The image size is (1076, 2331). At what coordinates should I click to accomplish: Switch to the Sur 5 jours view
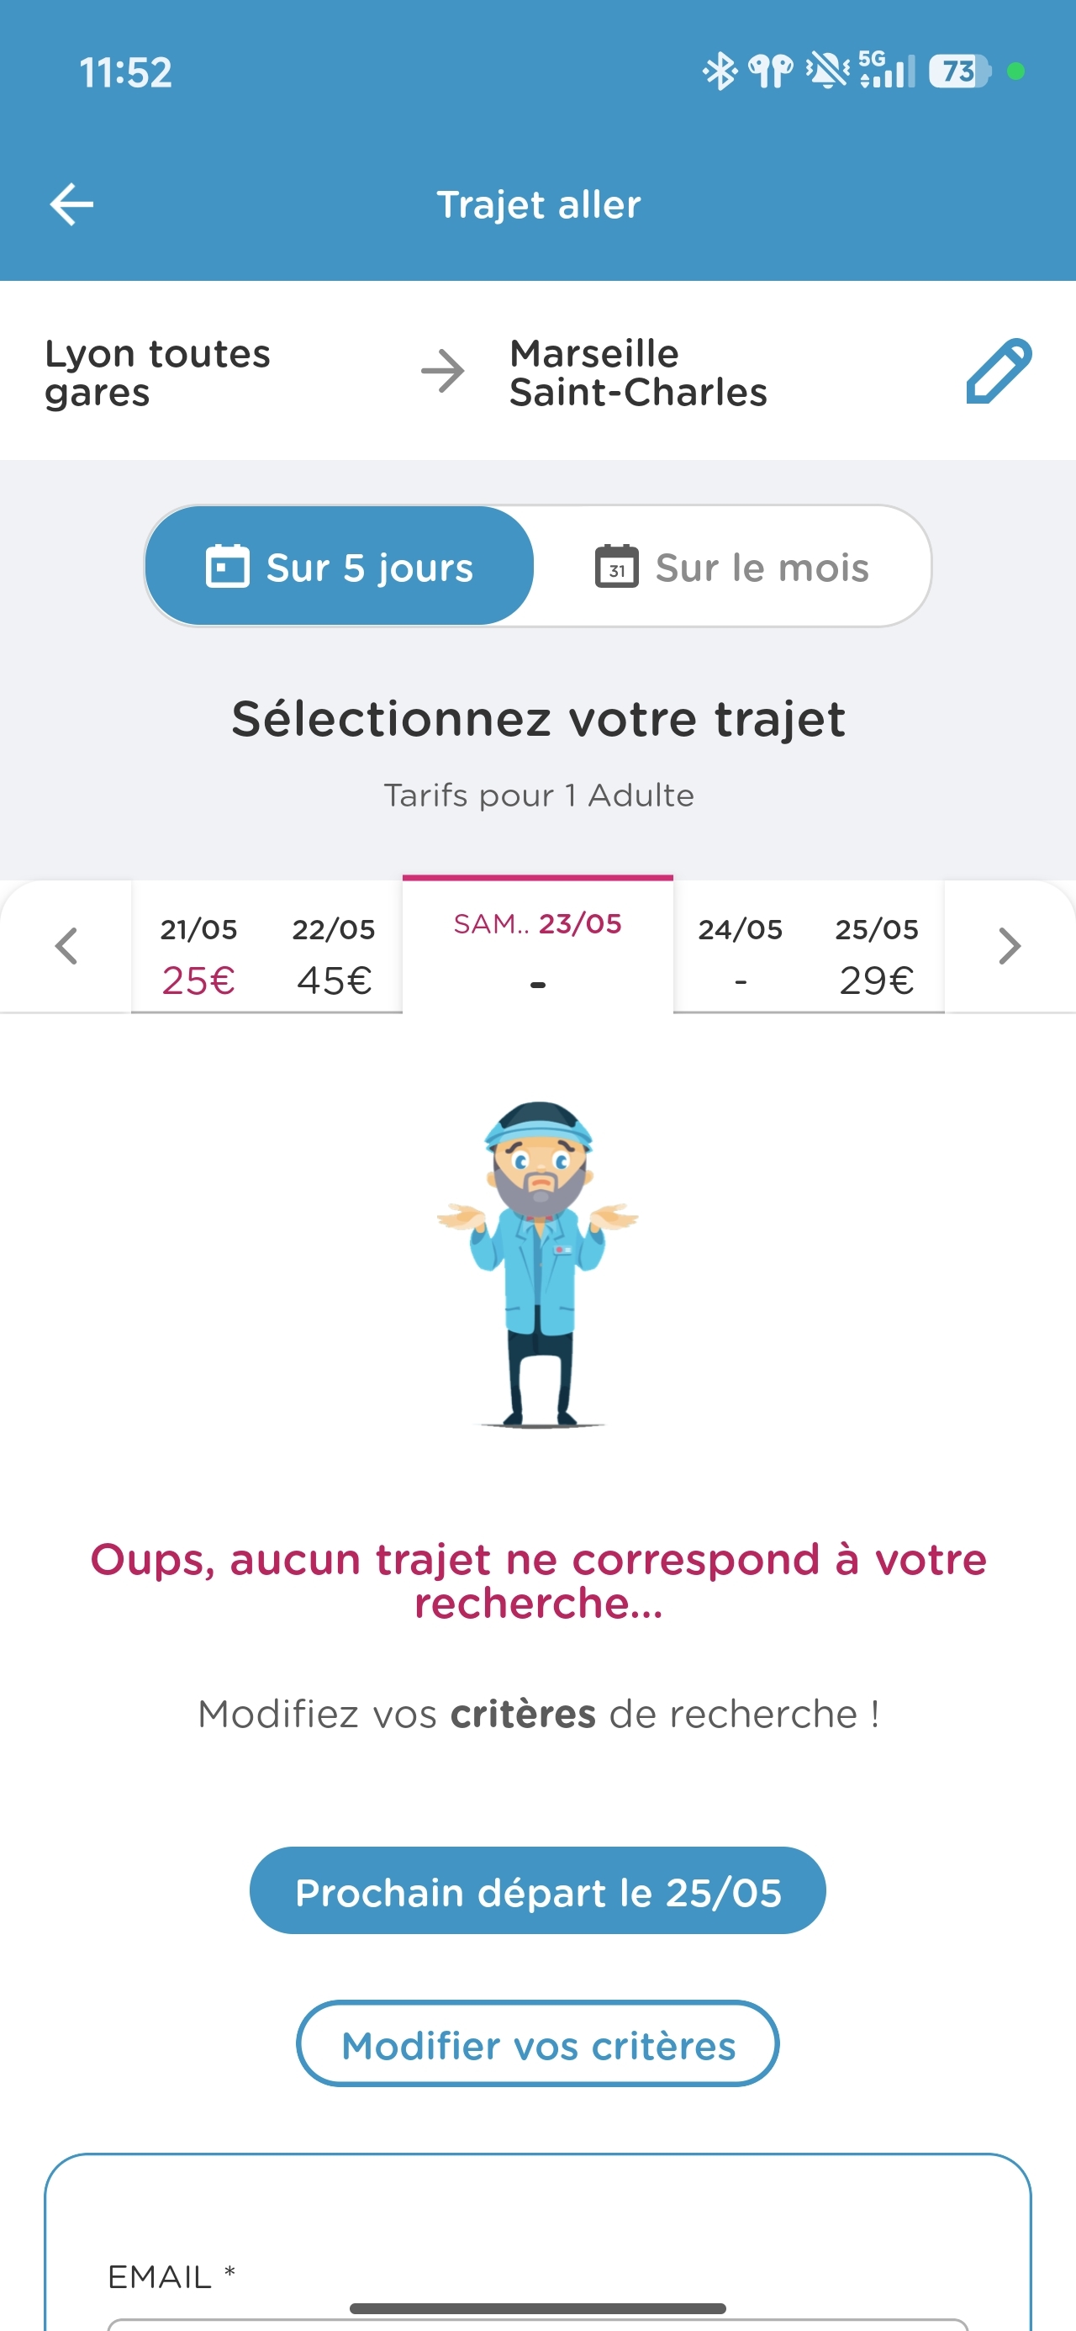[x=340, y=567]
